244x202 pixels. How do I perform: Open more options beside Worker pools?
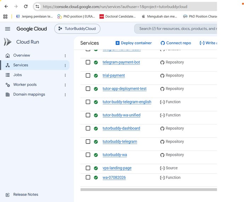pyautogui.click(x=65, y=85)
